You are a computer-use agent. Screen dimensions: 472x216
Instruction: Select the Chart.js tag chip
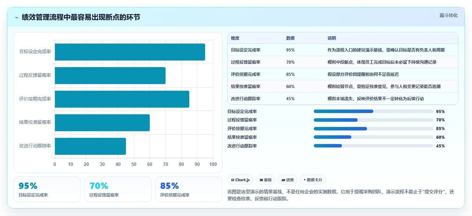(240, 180)
